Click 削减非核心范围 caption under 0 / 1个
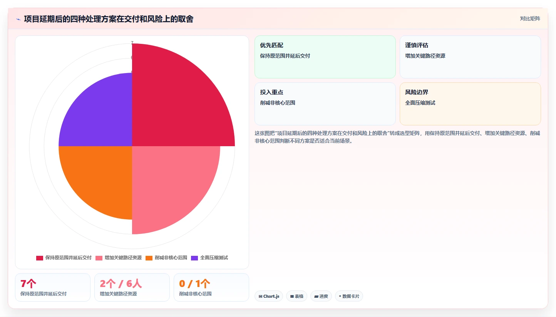Viewport: 556px width, 317px height. [x=195, y=294]
